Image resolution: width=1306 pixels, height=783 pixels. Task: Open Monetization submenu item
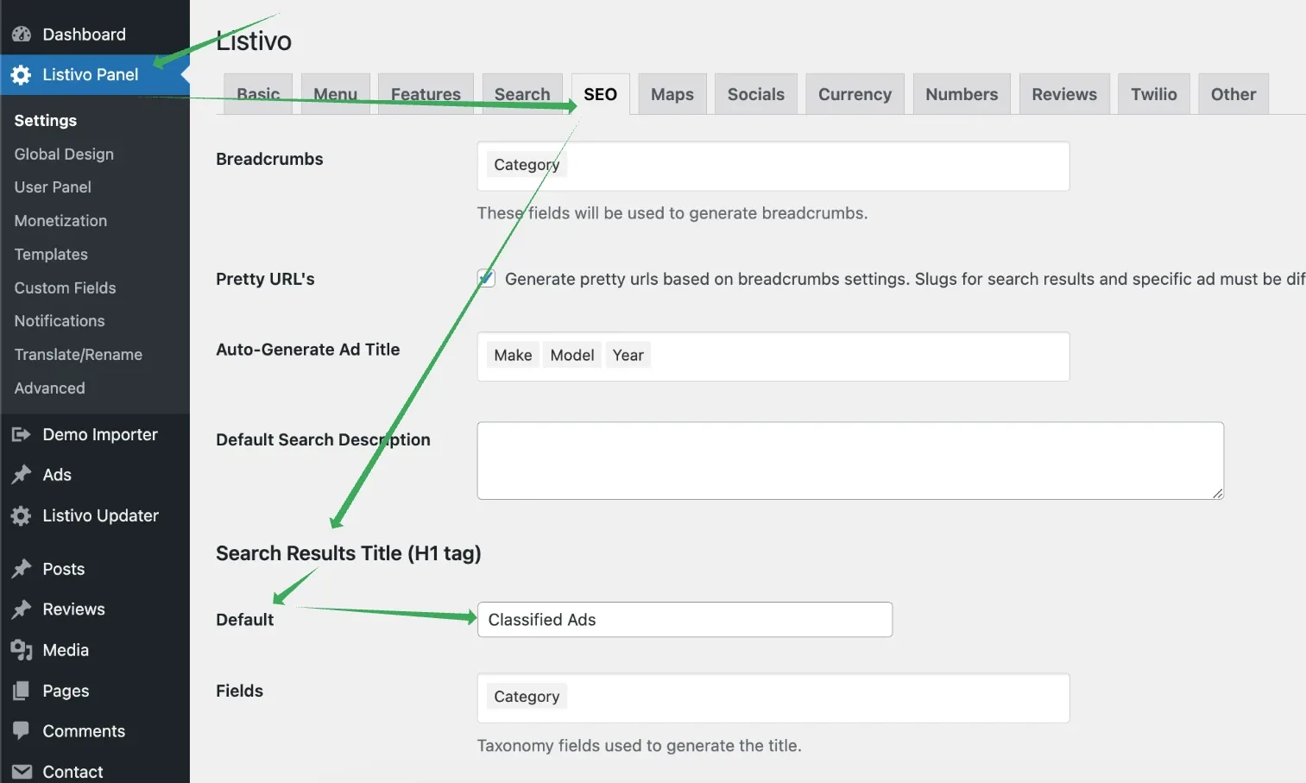coord(60,221)
